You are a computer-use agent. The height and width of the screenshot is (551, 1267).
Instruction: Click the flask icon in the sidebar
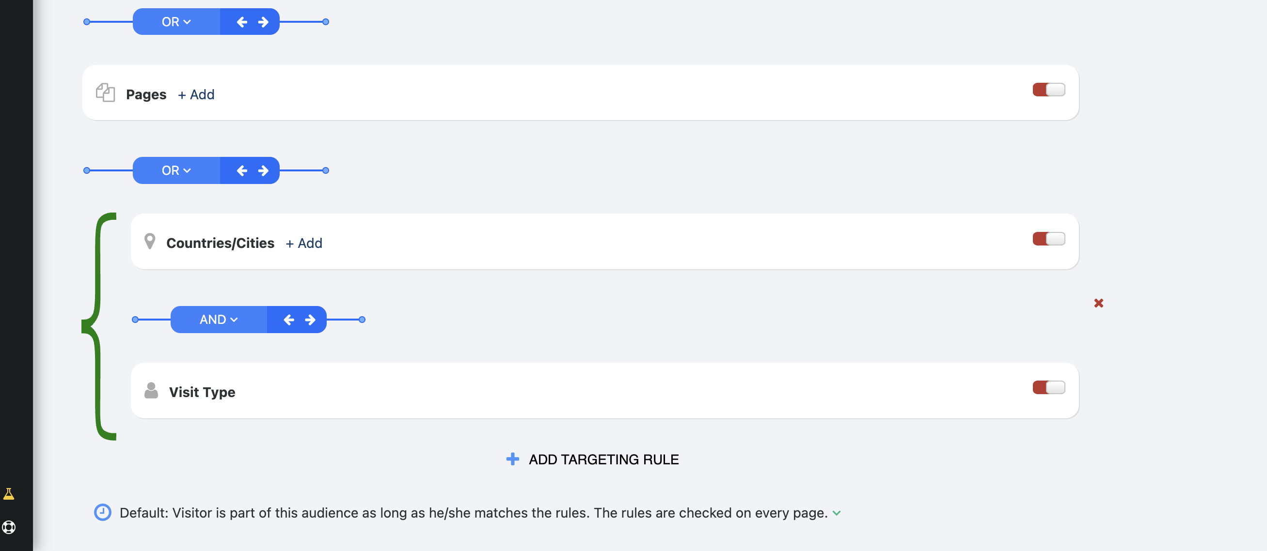(9, 493)
